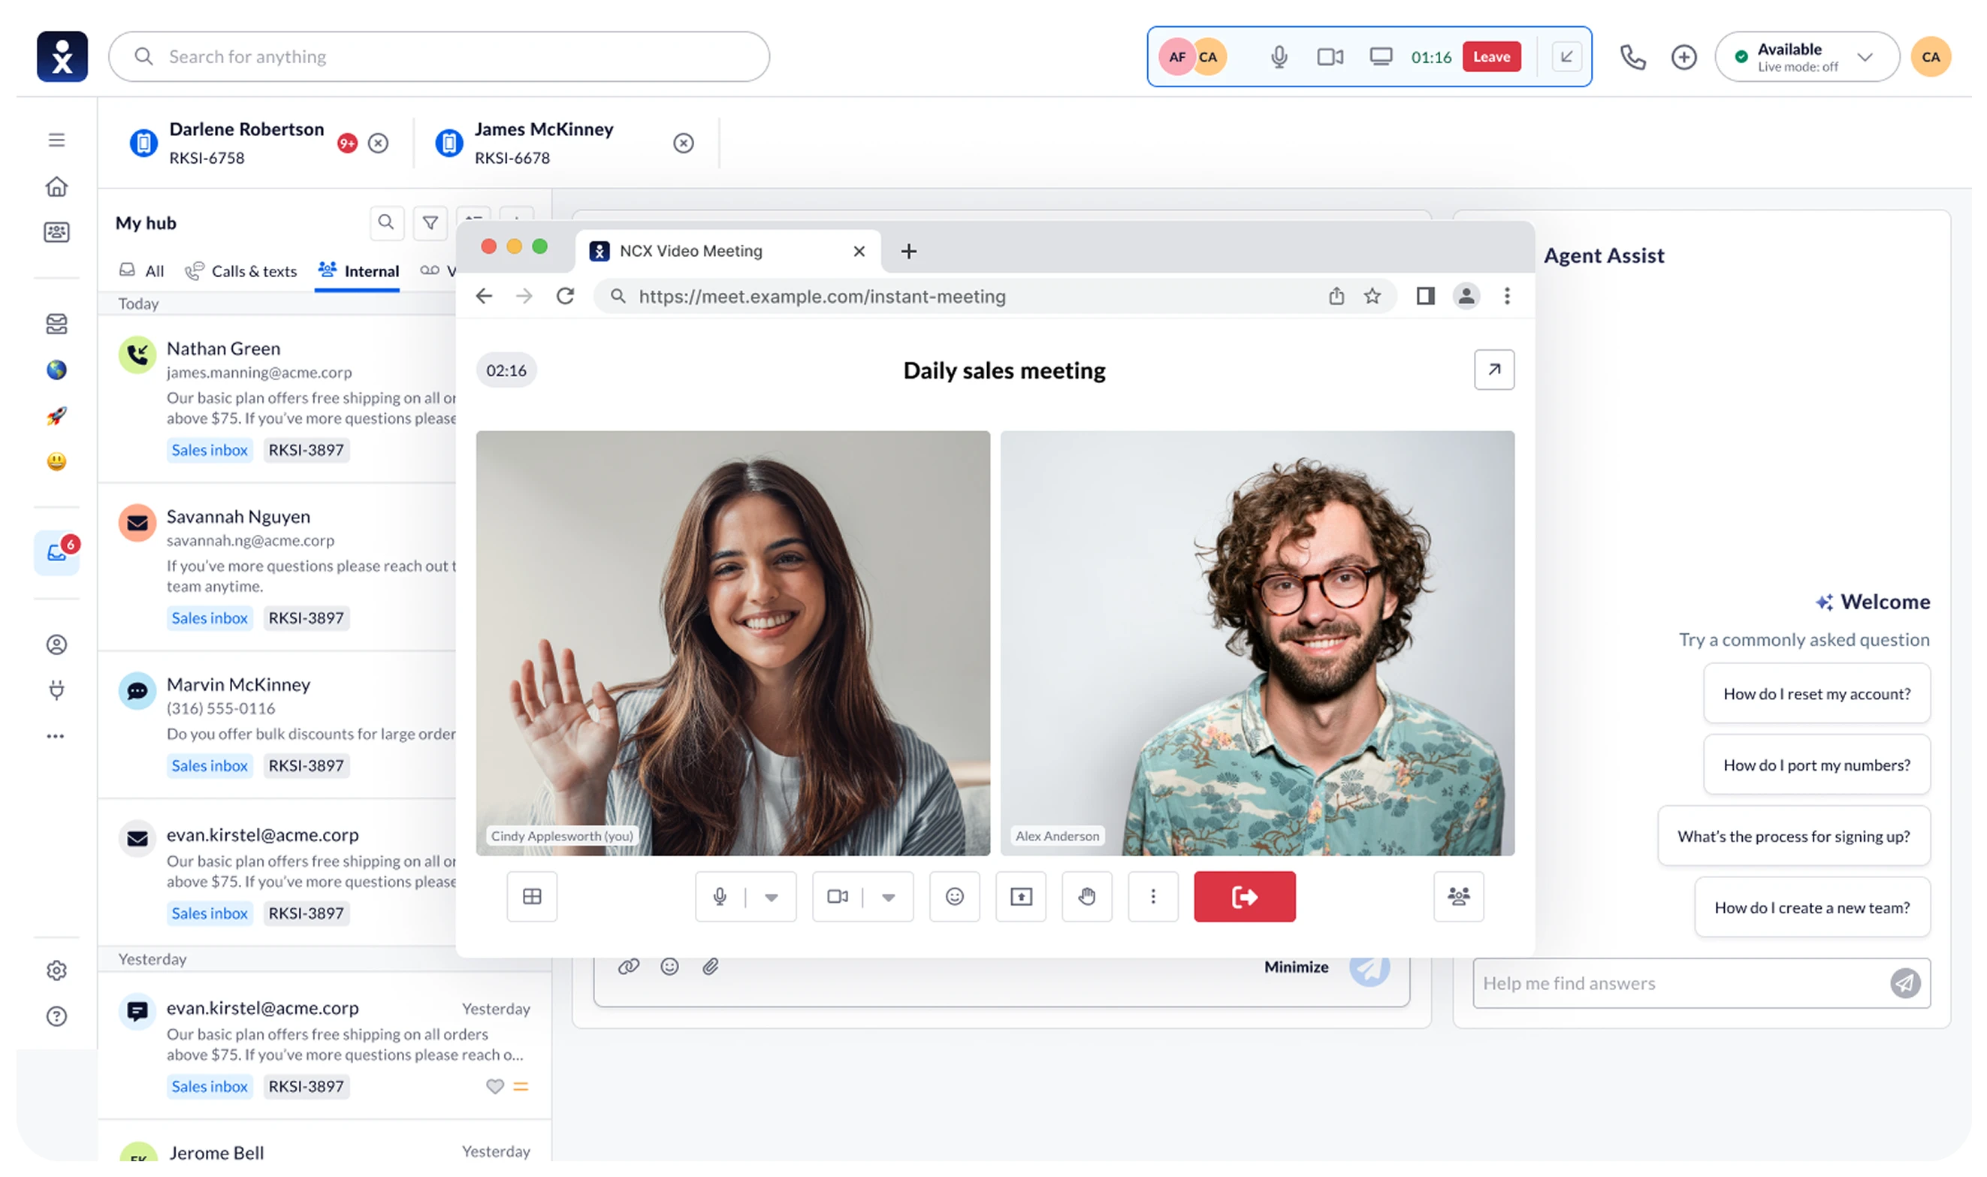
Task: Select James McKinney conversation tab
Action: [x=524, y=143]
